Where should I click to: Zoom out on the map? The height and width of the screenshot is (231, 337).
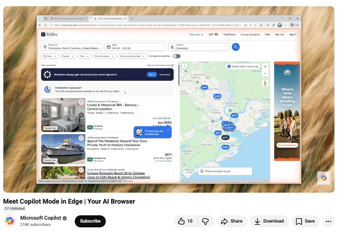tap(265, 73)
